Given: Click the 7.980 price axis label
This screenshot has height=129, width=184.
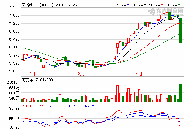Looking at the screenshot, I should [14, 7].
